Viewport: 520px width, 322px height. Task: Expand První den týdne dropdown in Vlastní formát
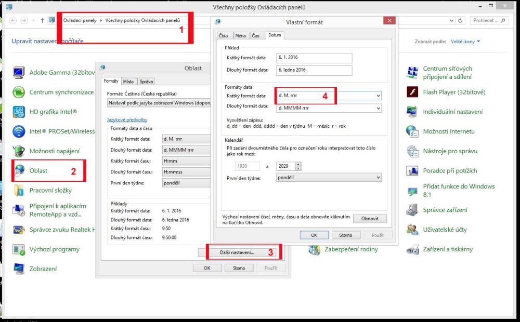(x=378, y=178)
